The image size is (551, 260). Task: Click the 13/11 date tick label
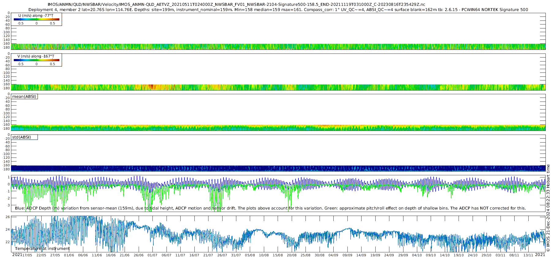[x=528, y=255]
